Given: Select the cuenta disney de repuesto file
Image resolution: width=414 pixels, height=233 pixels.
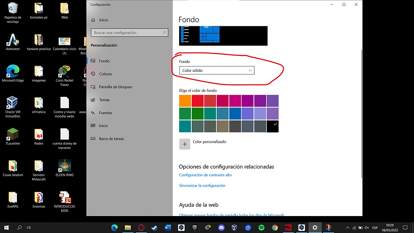Looking at the screenshot, I should 64,139.
